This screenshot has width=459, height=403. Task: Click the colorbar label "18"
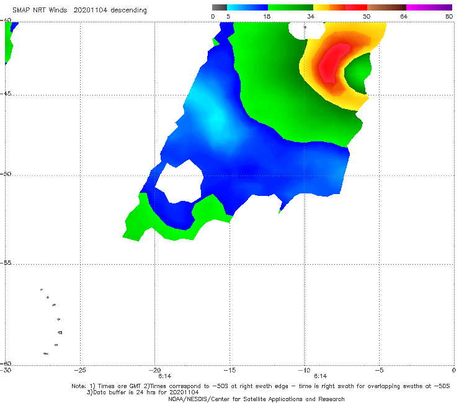[x=267, y=17]
